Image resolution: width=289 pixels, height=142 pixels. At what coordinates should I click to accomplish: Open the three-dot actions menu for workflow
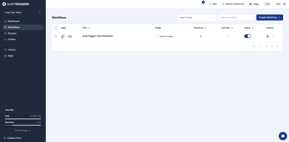[273, 36]
